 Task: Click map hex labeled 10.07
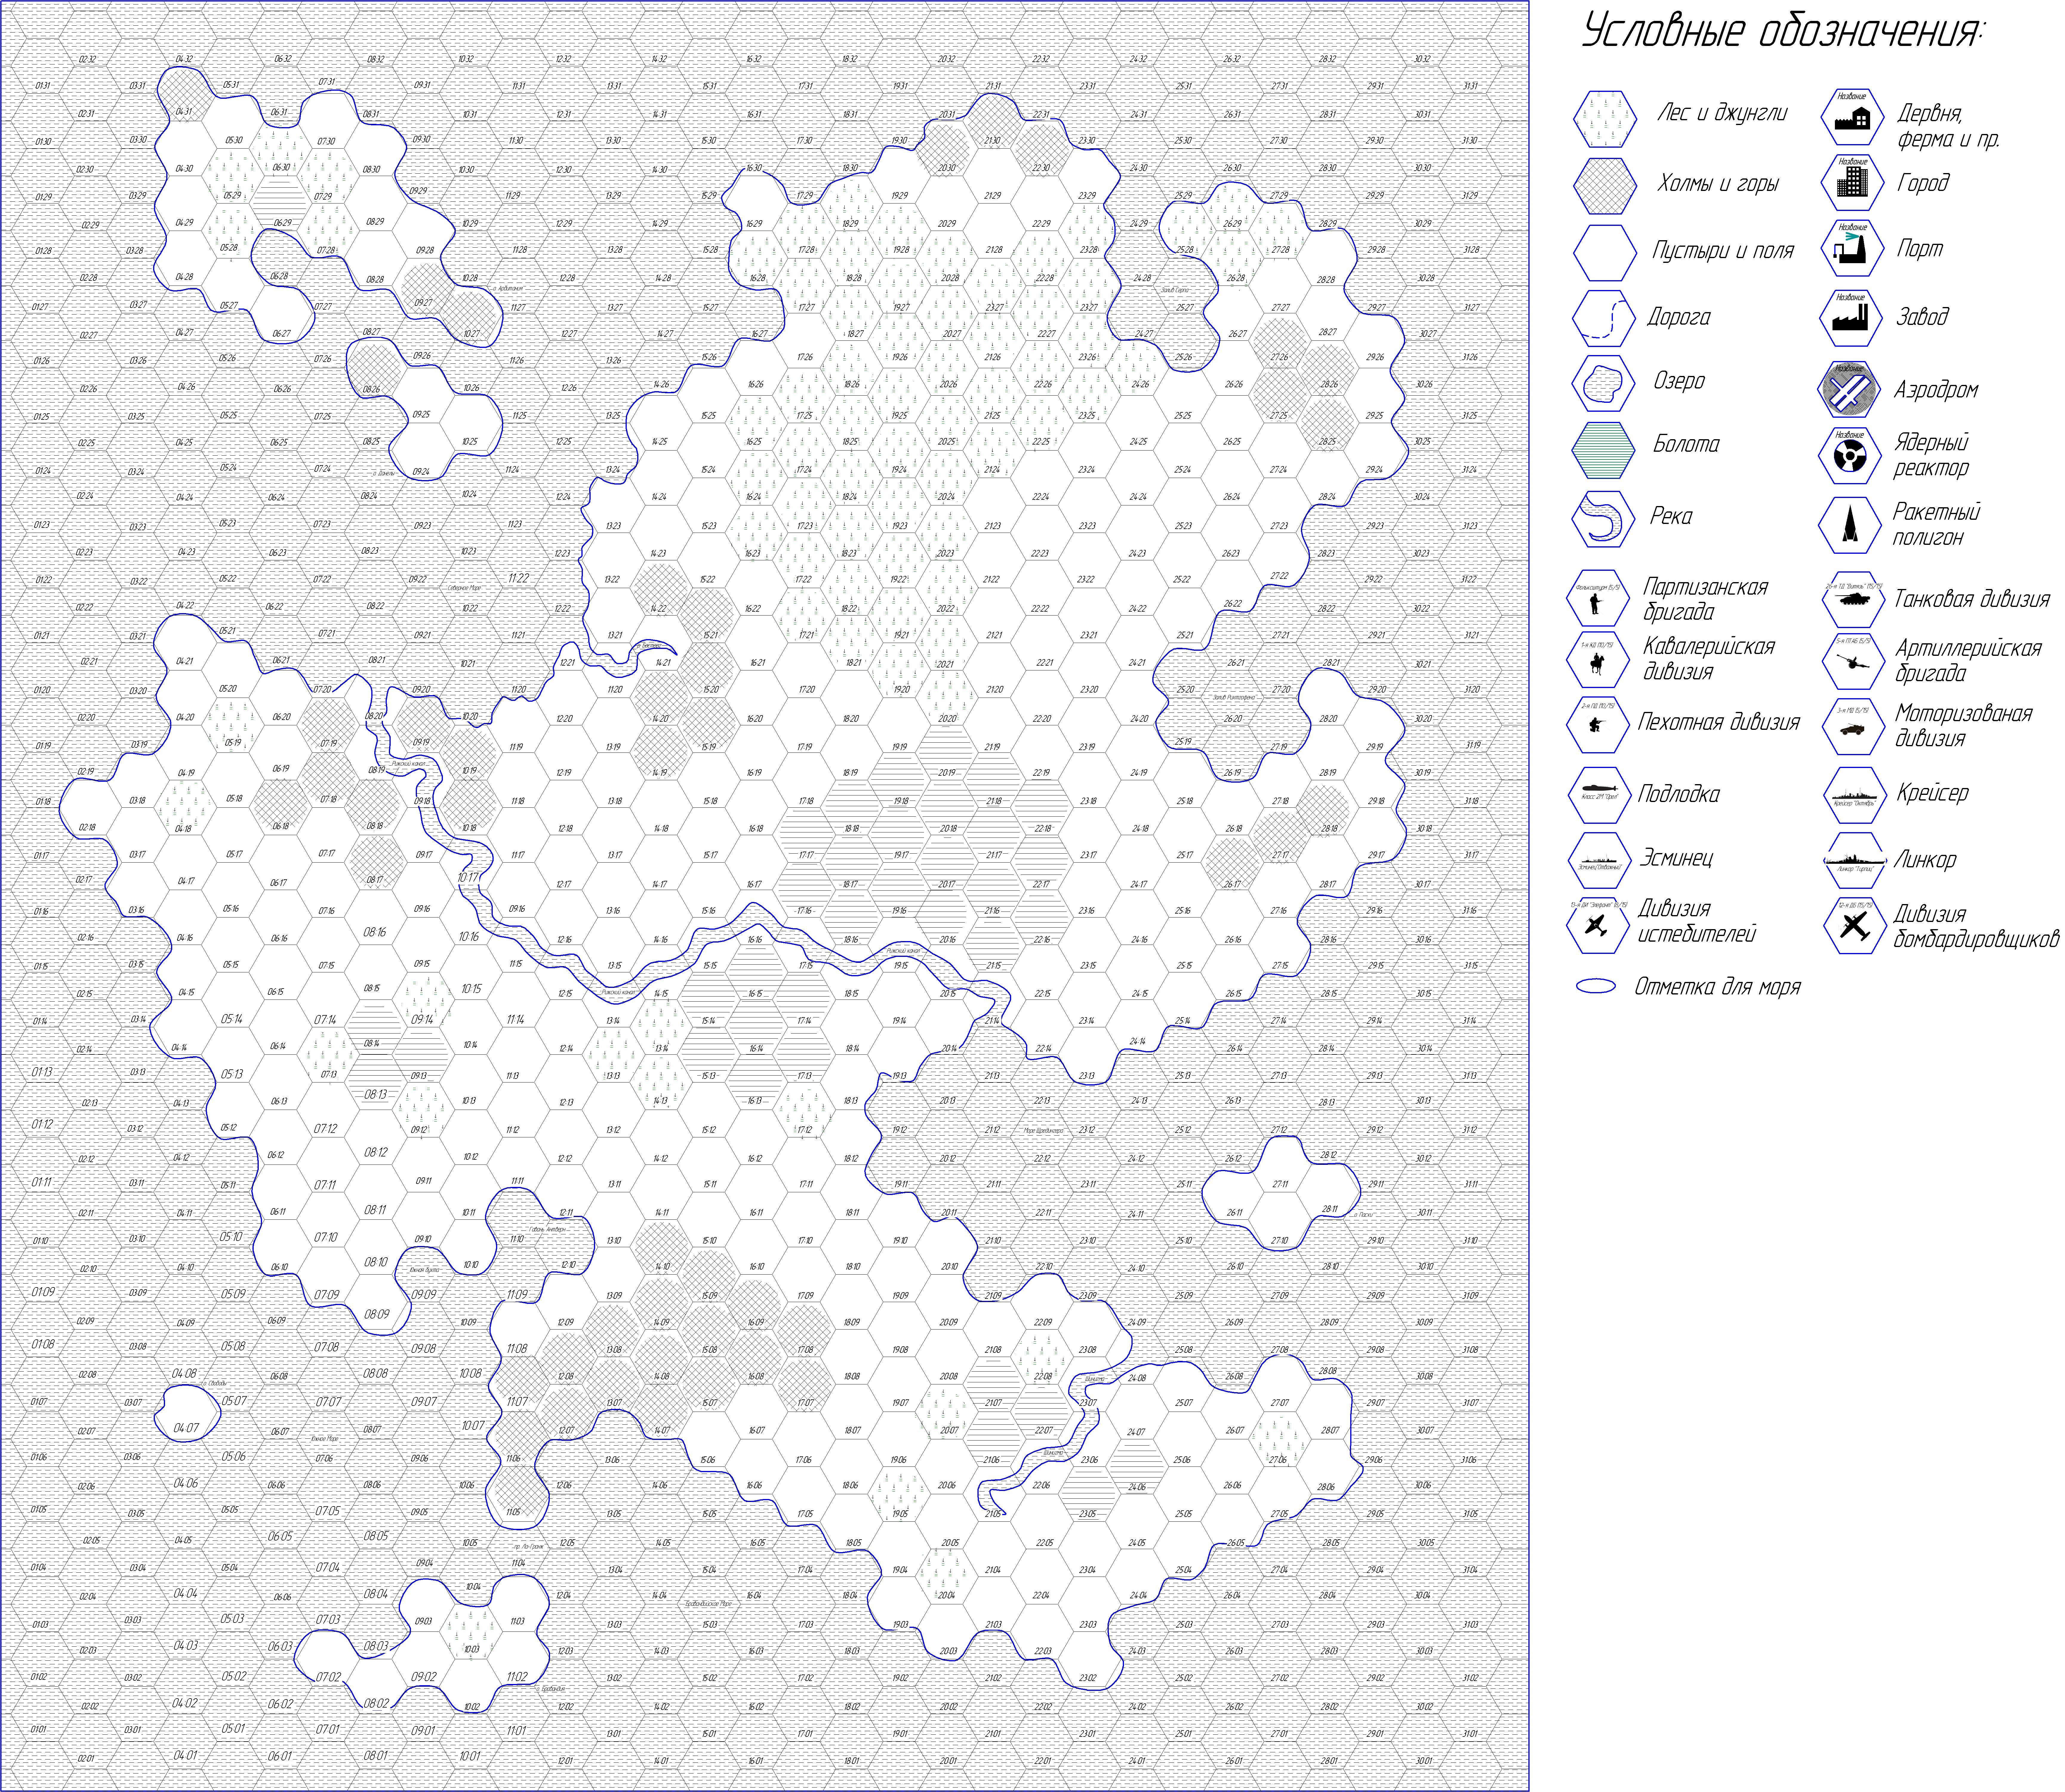click(472, 1425)
